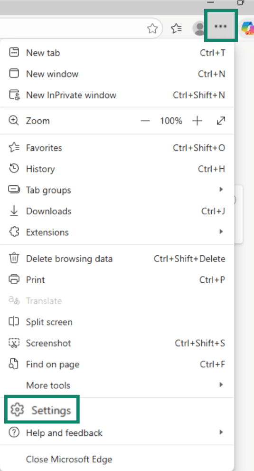
Task: Open the Copilot icon
Action: (x=248, y=28)
